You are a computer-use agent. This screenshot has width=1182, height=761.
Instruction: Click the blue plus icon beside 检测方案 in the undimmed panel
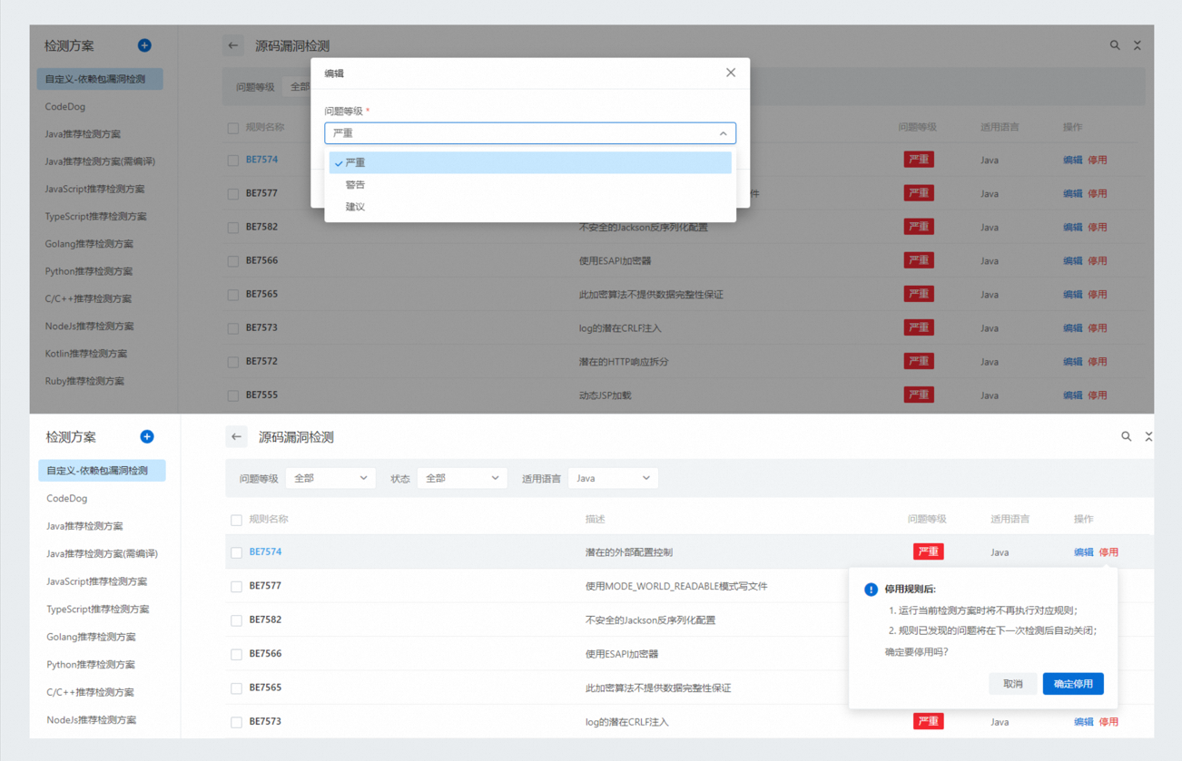point(146,437)
